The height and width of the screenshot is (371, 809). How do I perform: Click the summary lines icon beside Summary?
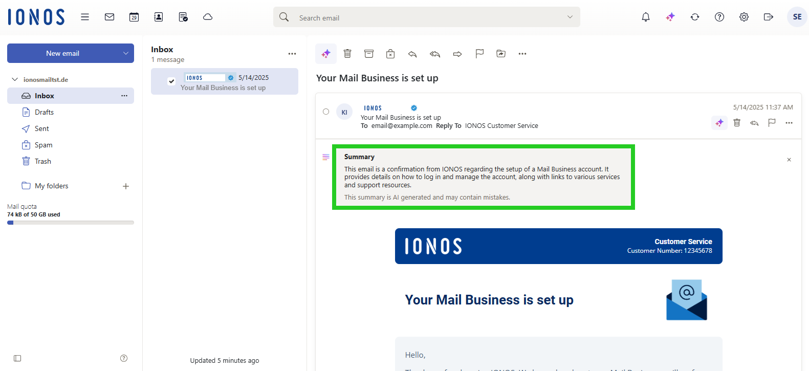click(326, 157)
